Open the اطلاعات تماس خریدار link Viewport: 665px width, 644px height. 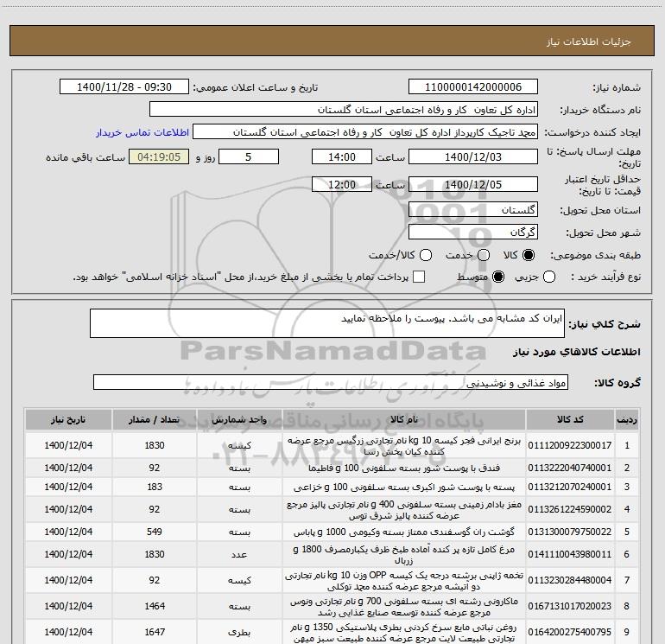(142, 132)
